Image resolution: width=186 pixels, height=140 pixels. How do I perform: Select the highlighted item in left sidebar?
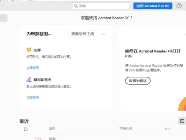point(4,18)
